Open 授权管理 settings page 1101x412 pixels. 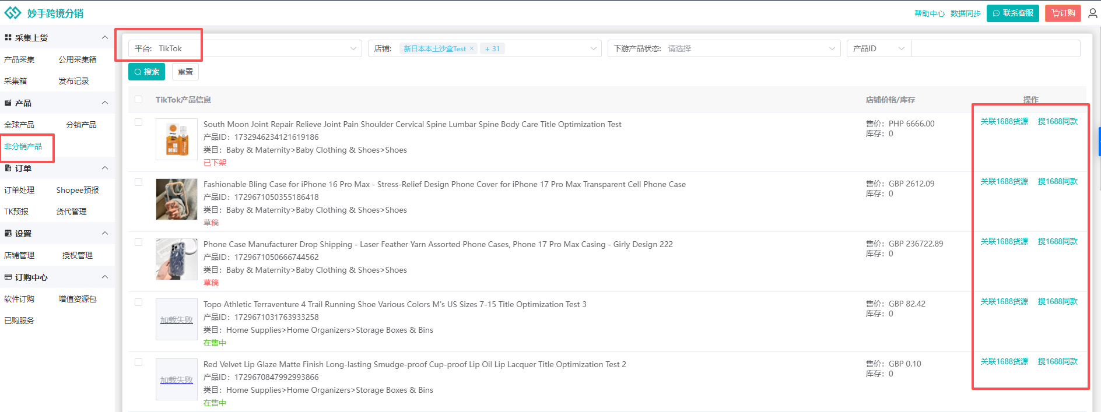pyautogui.click(x=78, y=255)
